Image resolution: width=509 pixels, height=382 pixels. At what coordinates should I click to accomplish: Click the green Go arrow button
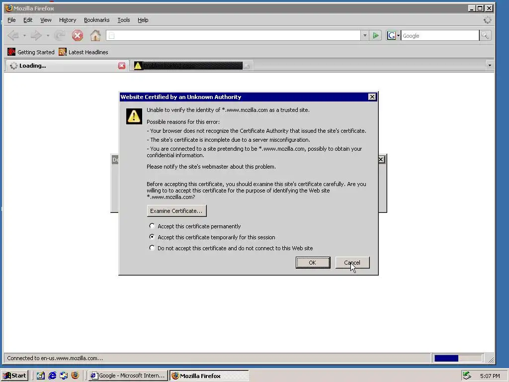click(x=376, y=35)
